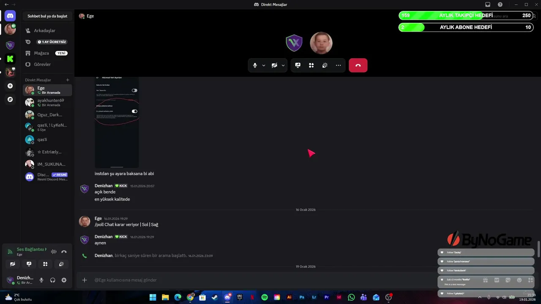Open Help question mark in title bar
The height and width of the screenshot is (304, 541).
(500, 4)
